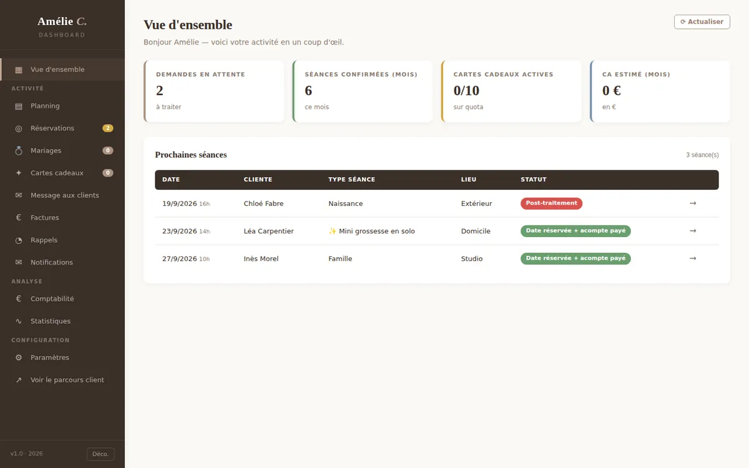Click the Domicile location cell
Viewport: 749px width, 468px height.
coord(476,232)
